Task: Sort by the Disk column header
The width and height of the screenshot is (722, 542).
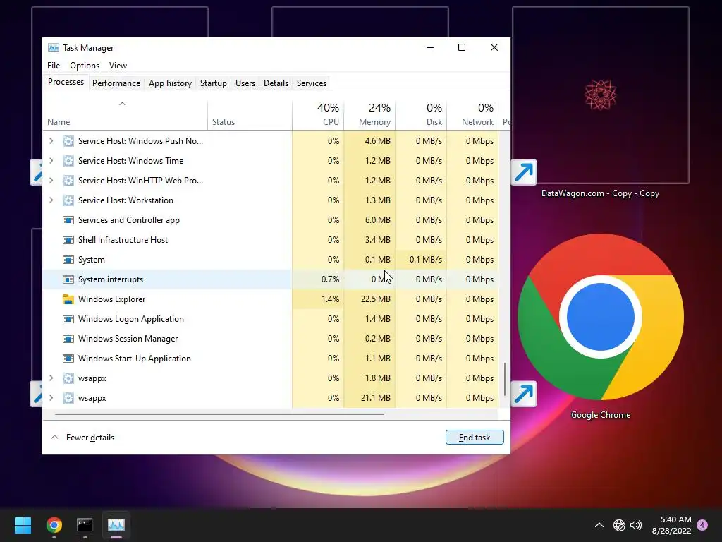Action: (x=421, y=115)
